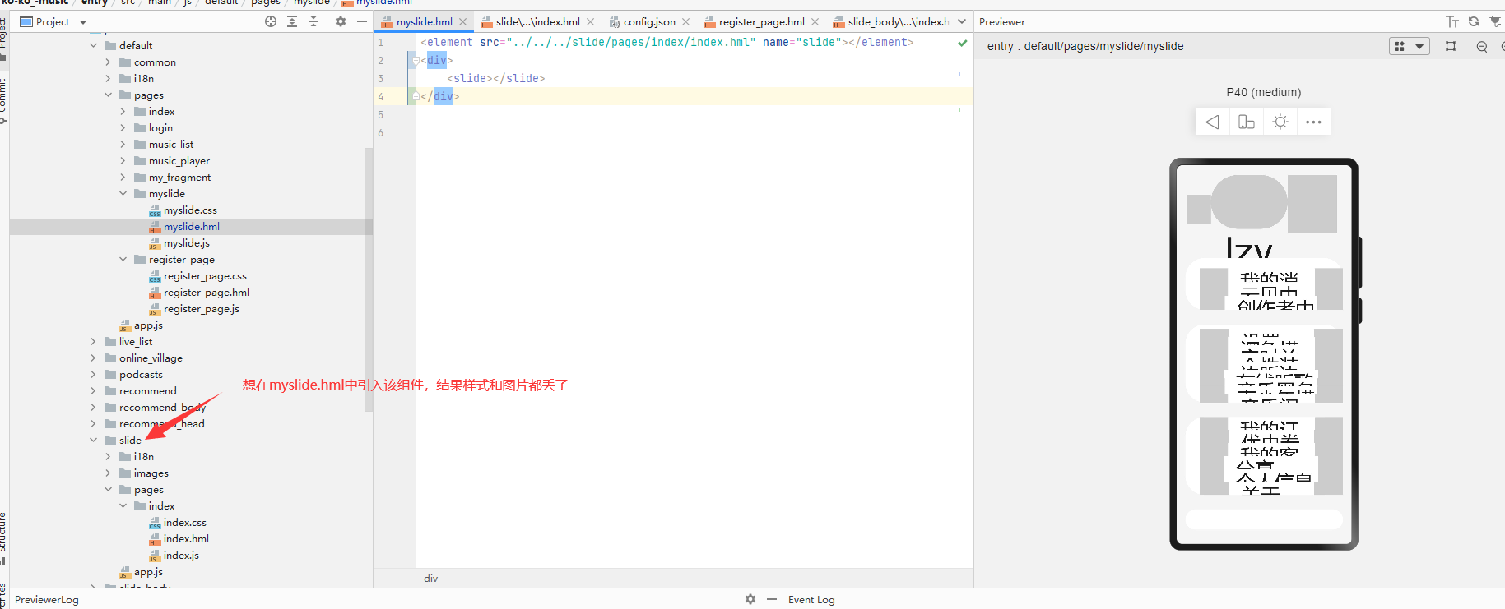The image size is (1505, 609).
Task: Close the register_page.hml tab
Action: 815,22
